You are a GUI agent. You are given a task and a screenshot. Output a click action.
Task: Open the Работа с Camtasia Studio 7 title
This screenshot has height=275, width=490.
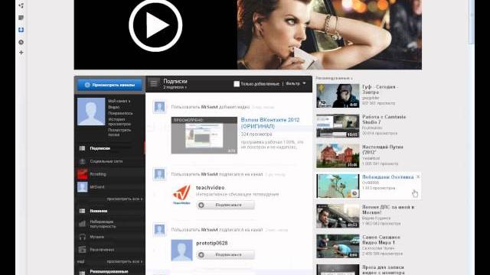pos(384,119)
